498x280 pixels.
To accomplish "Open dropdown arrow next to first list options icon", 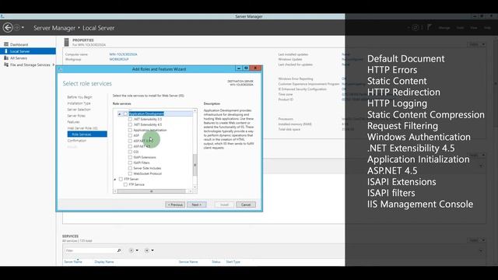I will (x=137, y=250).
